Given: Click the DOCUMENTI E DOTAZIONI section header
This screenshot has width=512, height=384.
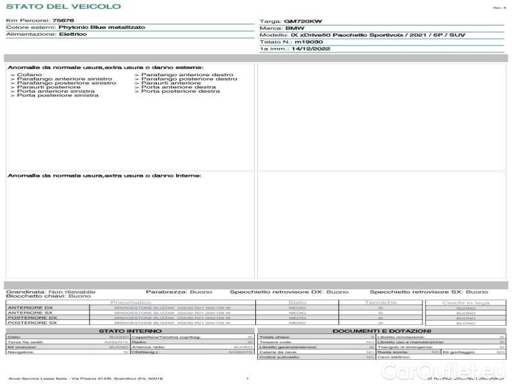Looking at the screenshot, I should 381,331.
